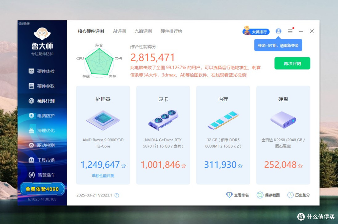This screenshot has width=338, height=224.
Task: Click the graphics card icon
Action: point(163,120)
